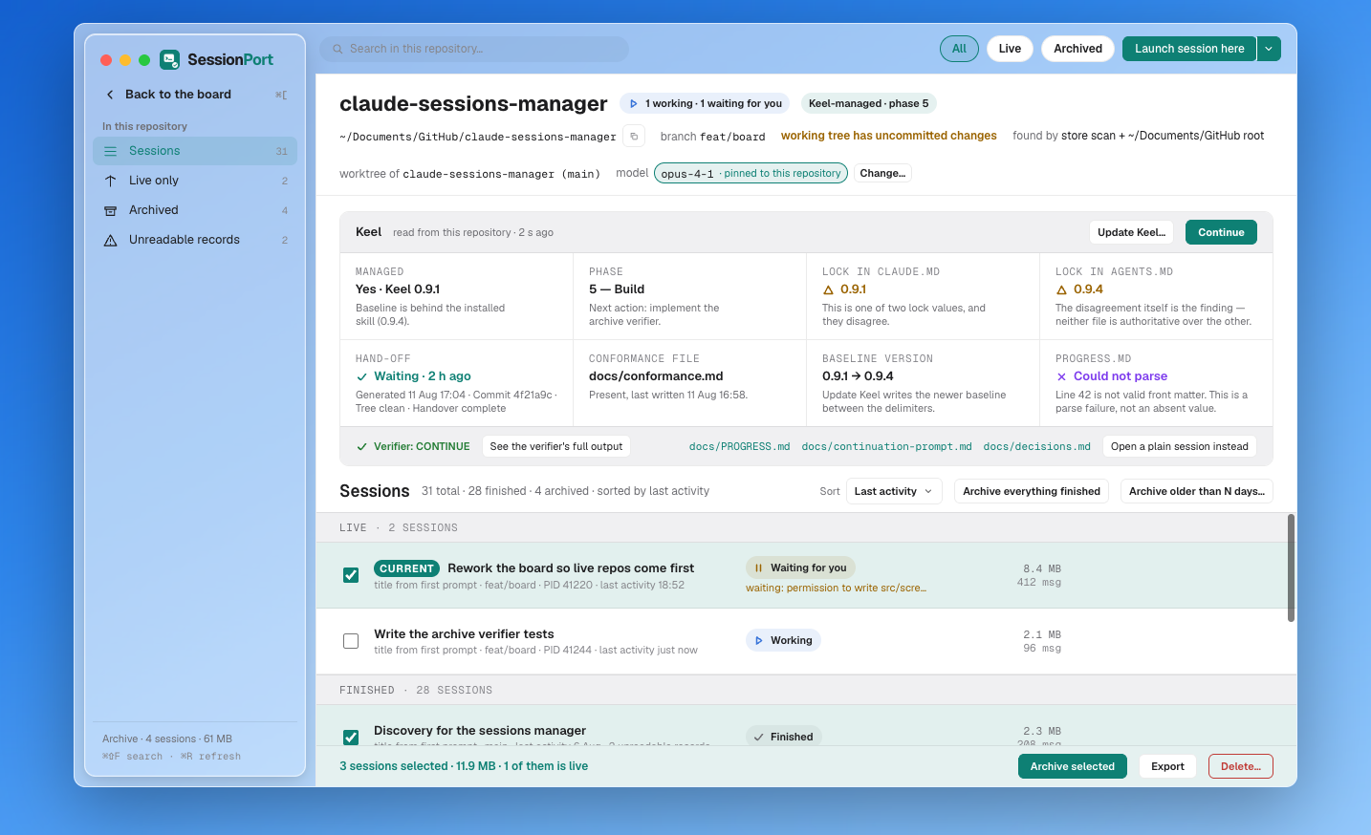Click the waiting: permission to write text
Screen dimensions: 1371x835
[836, 589]
